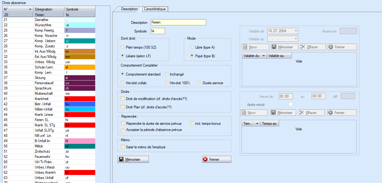This screenshot has height=183, width=382.
Task: Switch to the Description tab
Action: click(129, 9)
